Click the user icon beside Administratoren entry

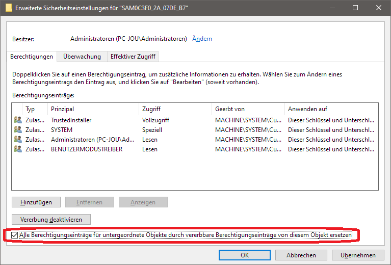(18, 140)
